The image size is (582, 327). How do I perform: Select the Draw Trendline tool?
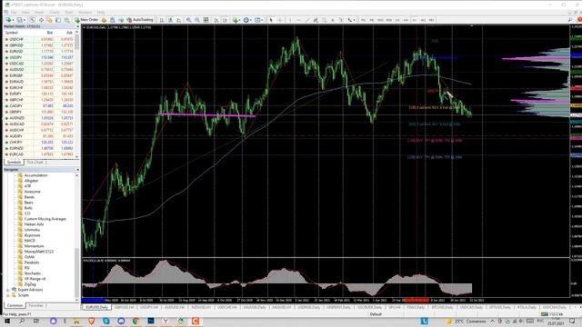(307, 20)
